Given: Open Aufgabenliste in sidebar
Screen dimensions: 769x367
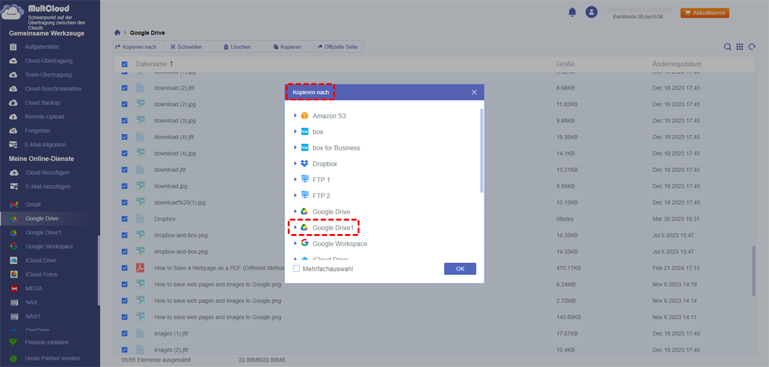Looking at the screenshot, I should (x=41, y=47).
